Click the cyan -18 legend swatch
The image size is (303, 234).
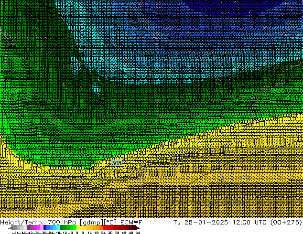pyautogui.click(x=58, y=228)
